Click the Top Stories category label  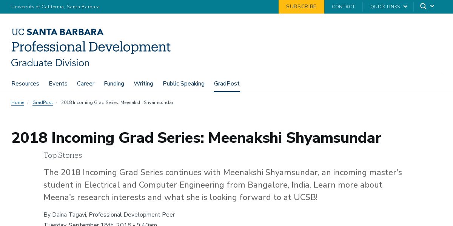[63, 155]
